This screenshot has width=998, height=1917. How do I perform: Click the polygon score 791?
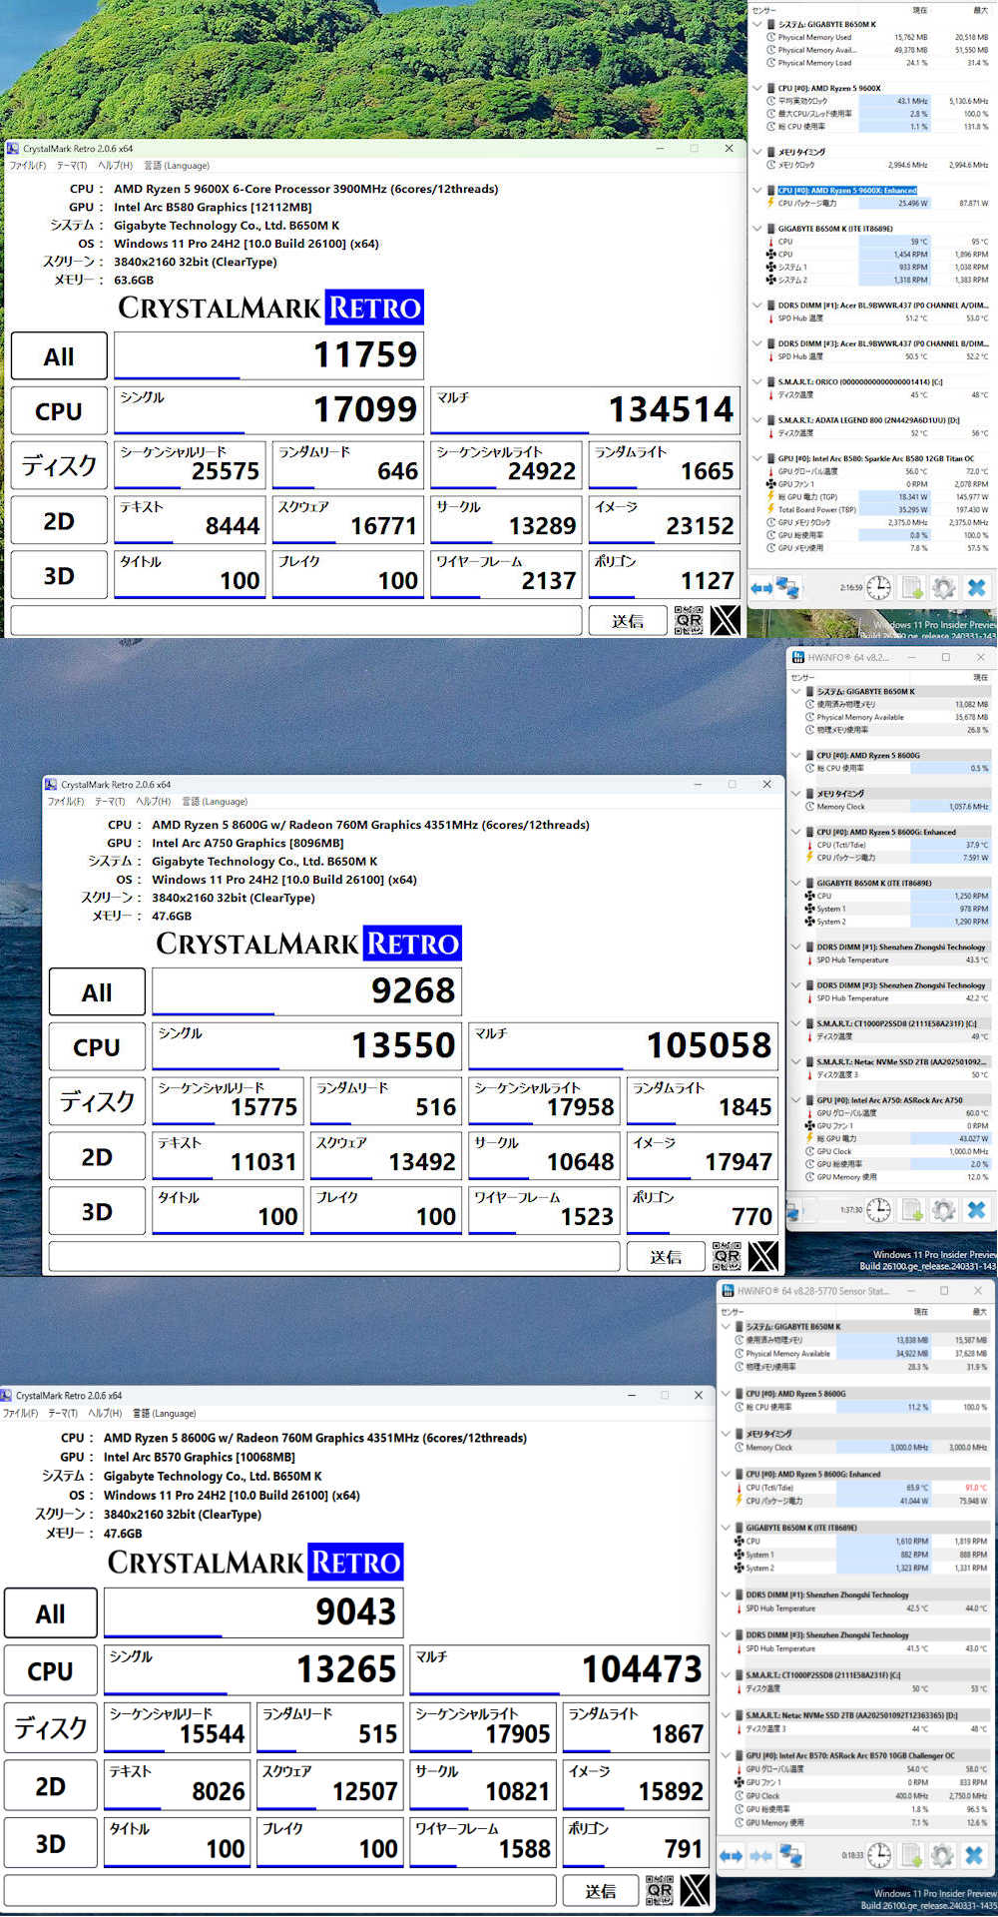click(684, 1849)
